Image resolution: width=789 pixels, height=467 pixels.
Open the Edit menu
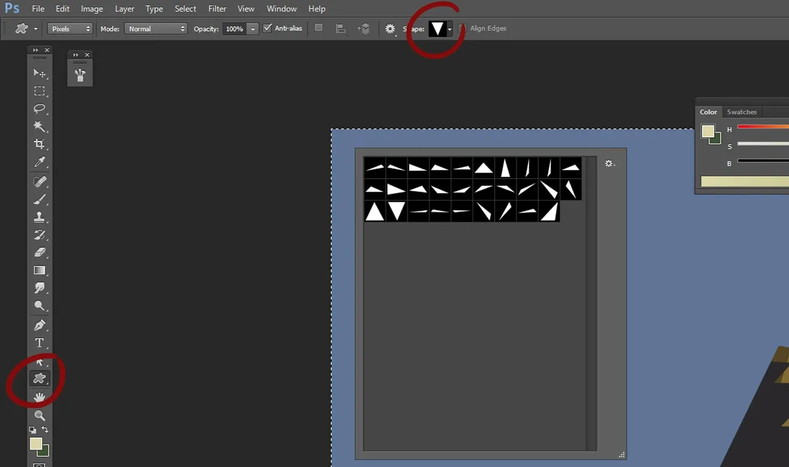[x=62, y=9]
